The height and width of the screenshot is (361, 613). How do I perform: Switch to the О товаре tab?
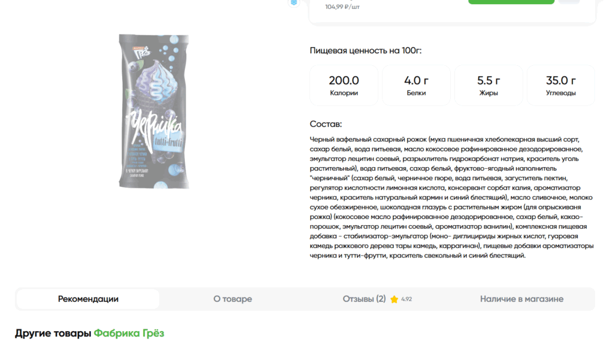point(233,299)
